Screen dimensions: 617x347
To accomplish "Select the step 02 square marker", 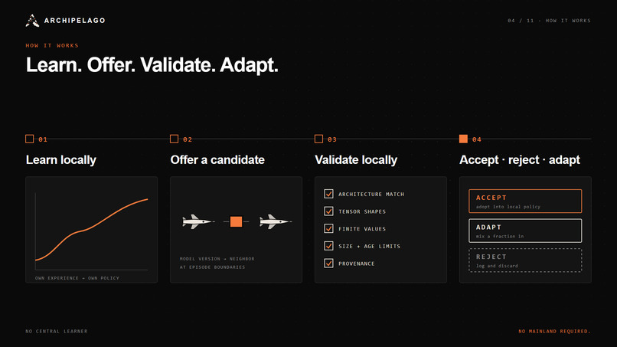I will (x=174, y=139).
